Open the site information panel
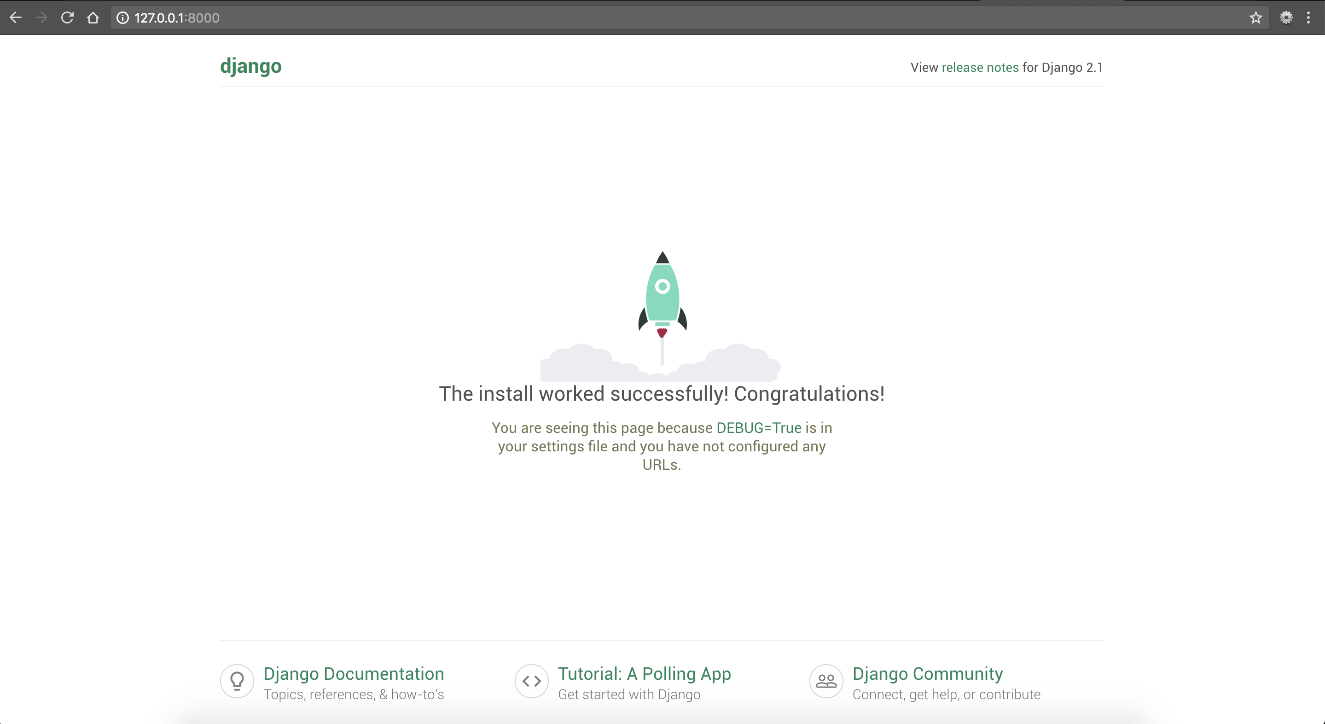Screen dimensions: 1325x724 [122, 18]
